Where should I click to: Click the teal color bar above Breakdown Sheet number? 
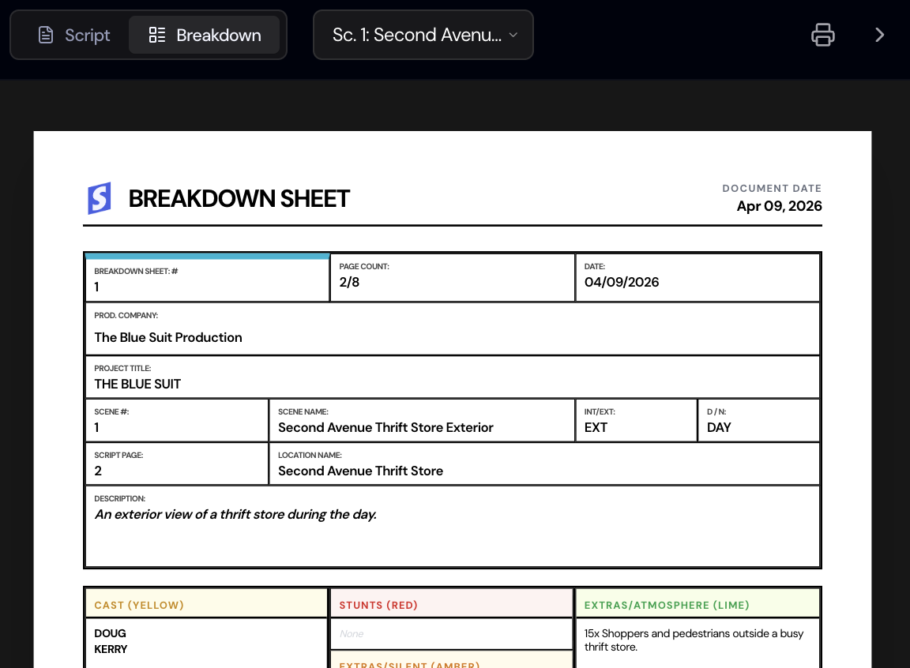coord(207,255)
